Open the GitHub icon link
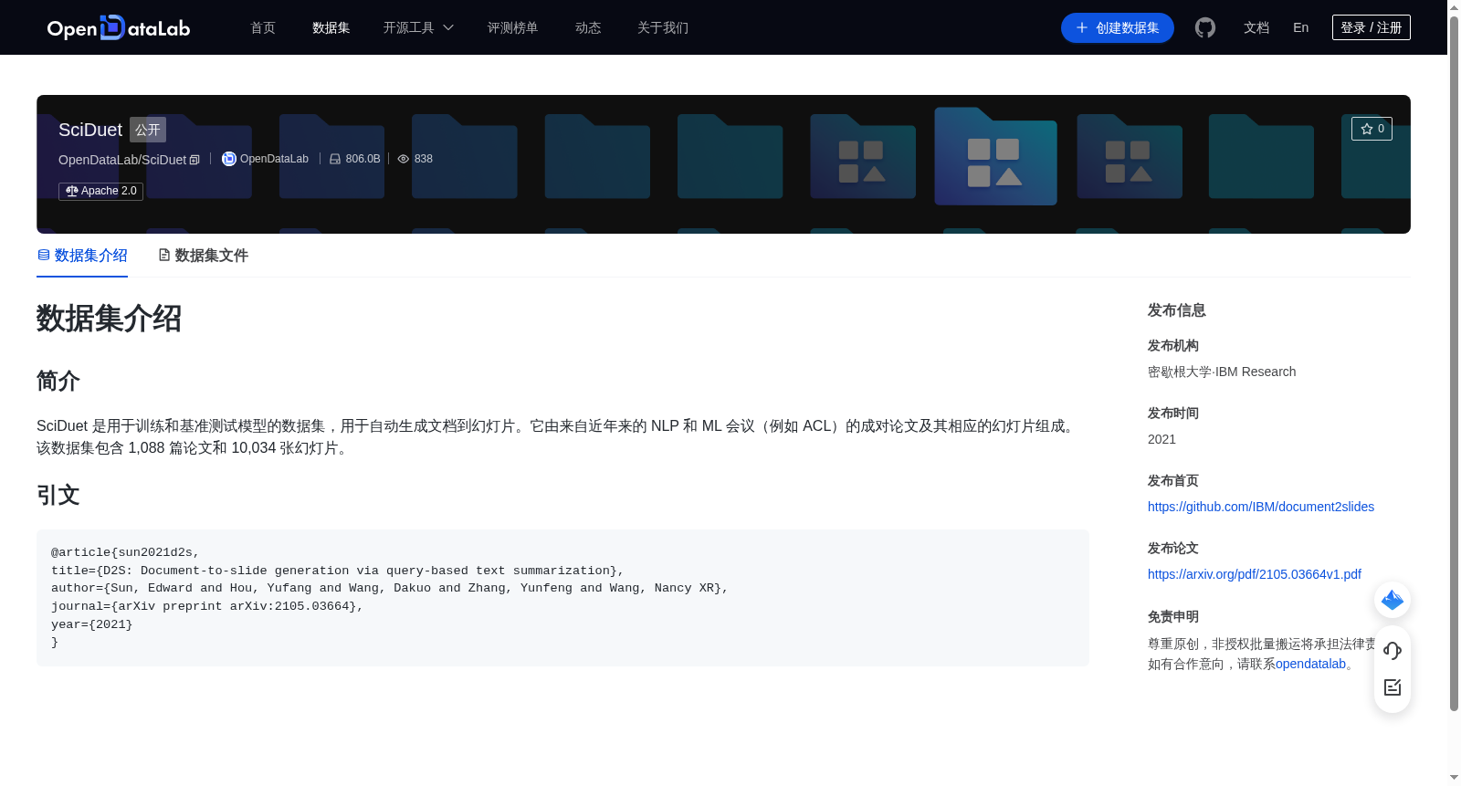Image resolution: width=1461 pixels, height=786 pixels. click(x=1205, y=28)
